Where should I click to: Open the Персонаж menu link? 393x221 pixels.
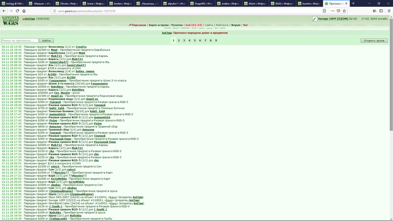tap(139, 25)
